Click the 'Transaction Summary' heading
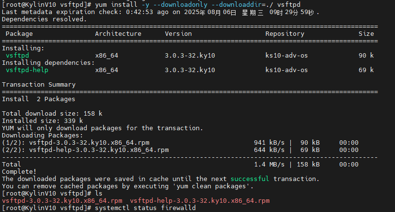The image size is (395, 212). pos(39,85)
